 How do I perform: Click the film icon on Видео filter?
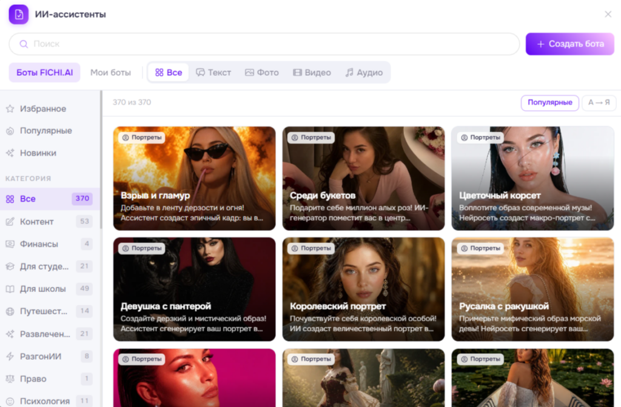[x=297, y=73]
